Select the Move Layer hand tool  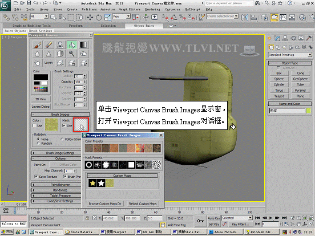(37, 63)
